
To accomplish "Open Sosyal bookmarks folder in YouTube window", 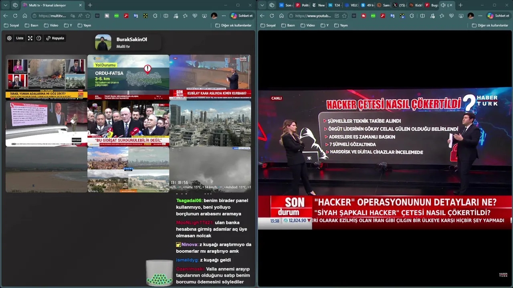I will [268, 25].
